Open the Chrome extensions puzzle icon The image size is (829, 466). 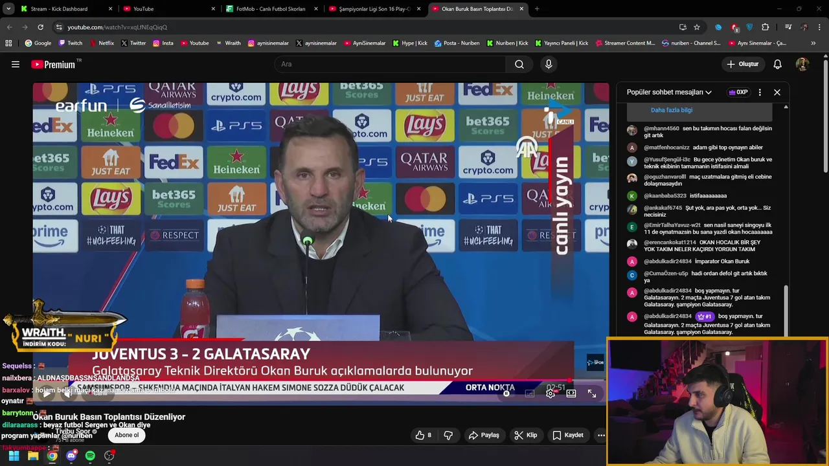(x=765, y=27)
